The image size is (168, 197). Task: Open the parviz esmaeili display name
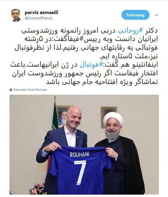[41, 13]
